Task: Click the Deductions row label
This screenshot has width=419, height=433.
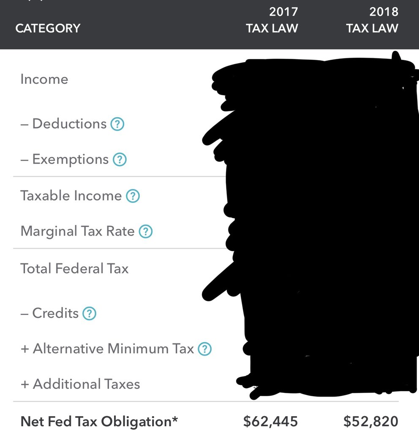Action: (x=69, y=124)
